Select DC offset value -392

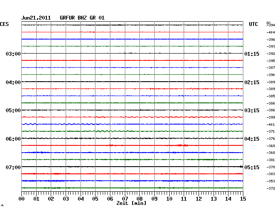click(271, 54)
